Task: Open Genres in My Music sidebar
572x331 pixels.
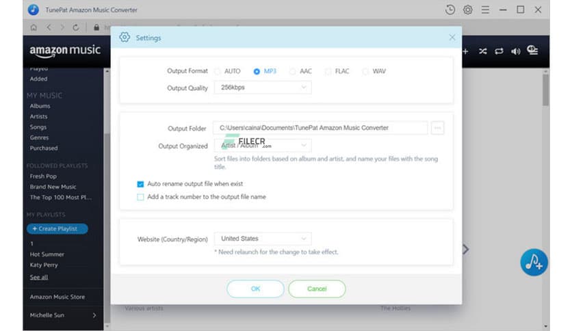Action: (39, 137)
